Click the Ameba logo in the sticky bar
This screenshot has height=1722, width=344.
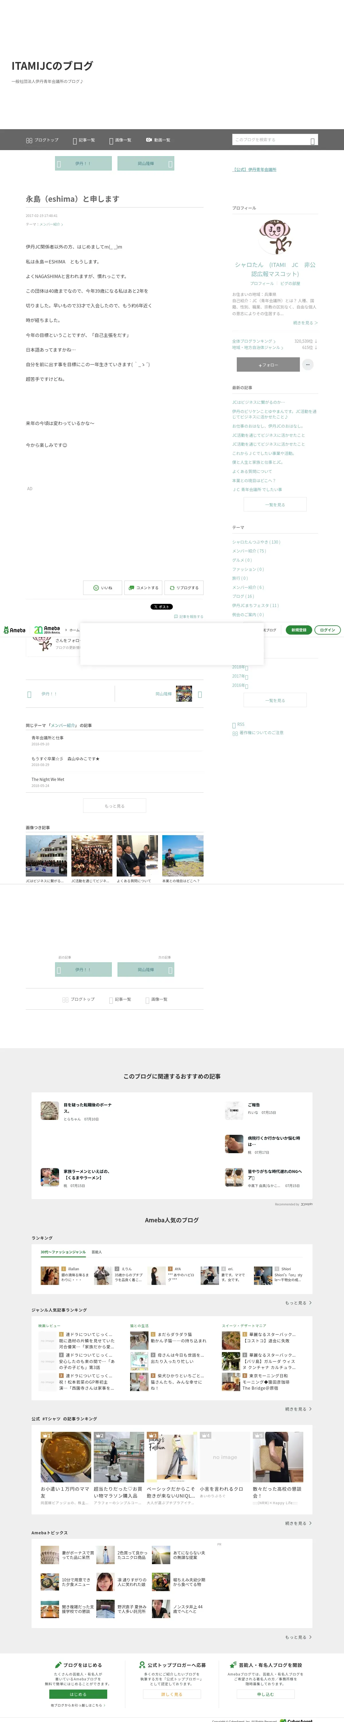click(14, 630)
